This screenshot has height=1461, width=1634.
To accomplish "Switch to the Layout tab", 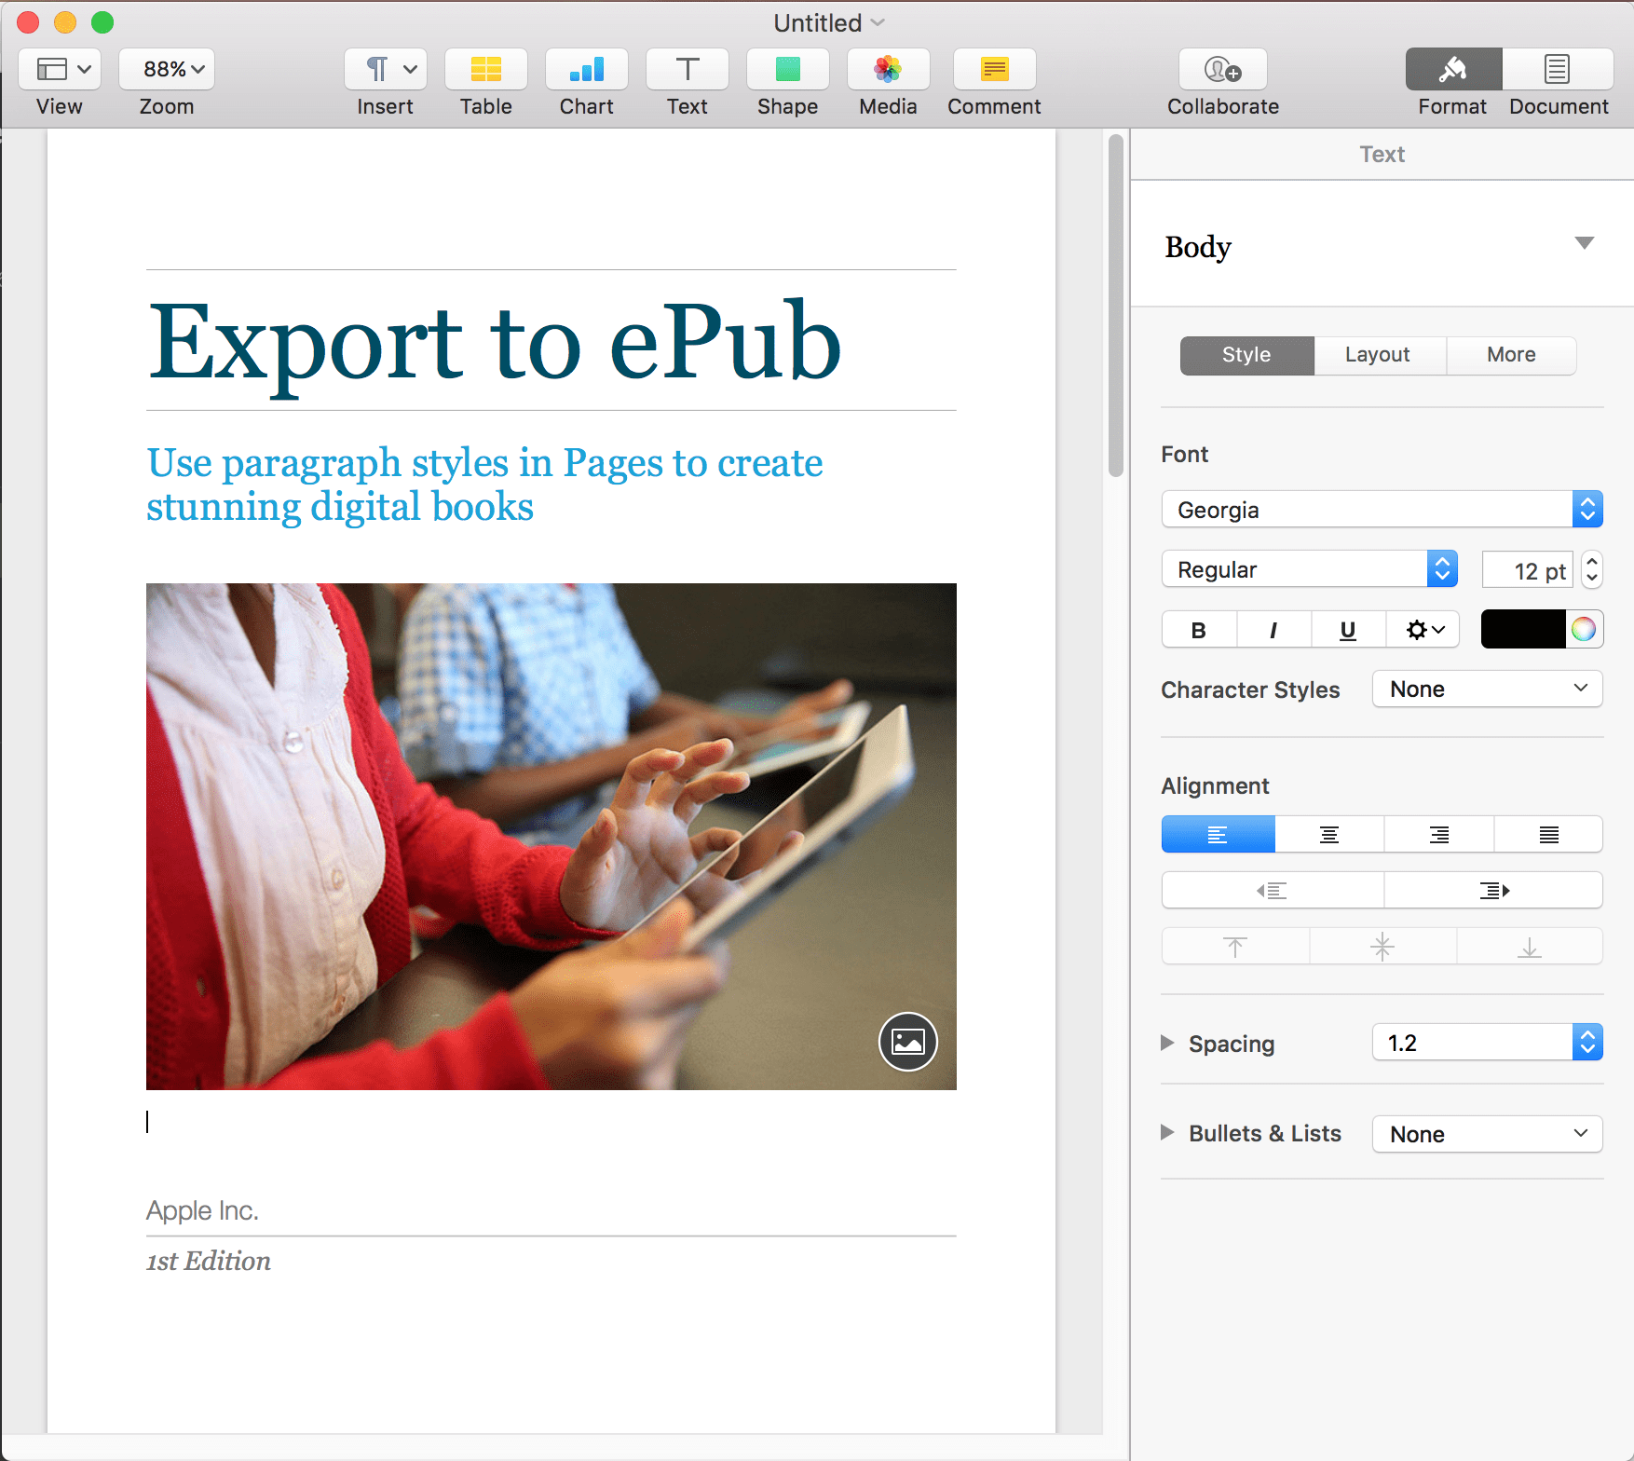I will (1378, 355).
